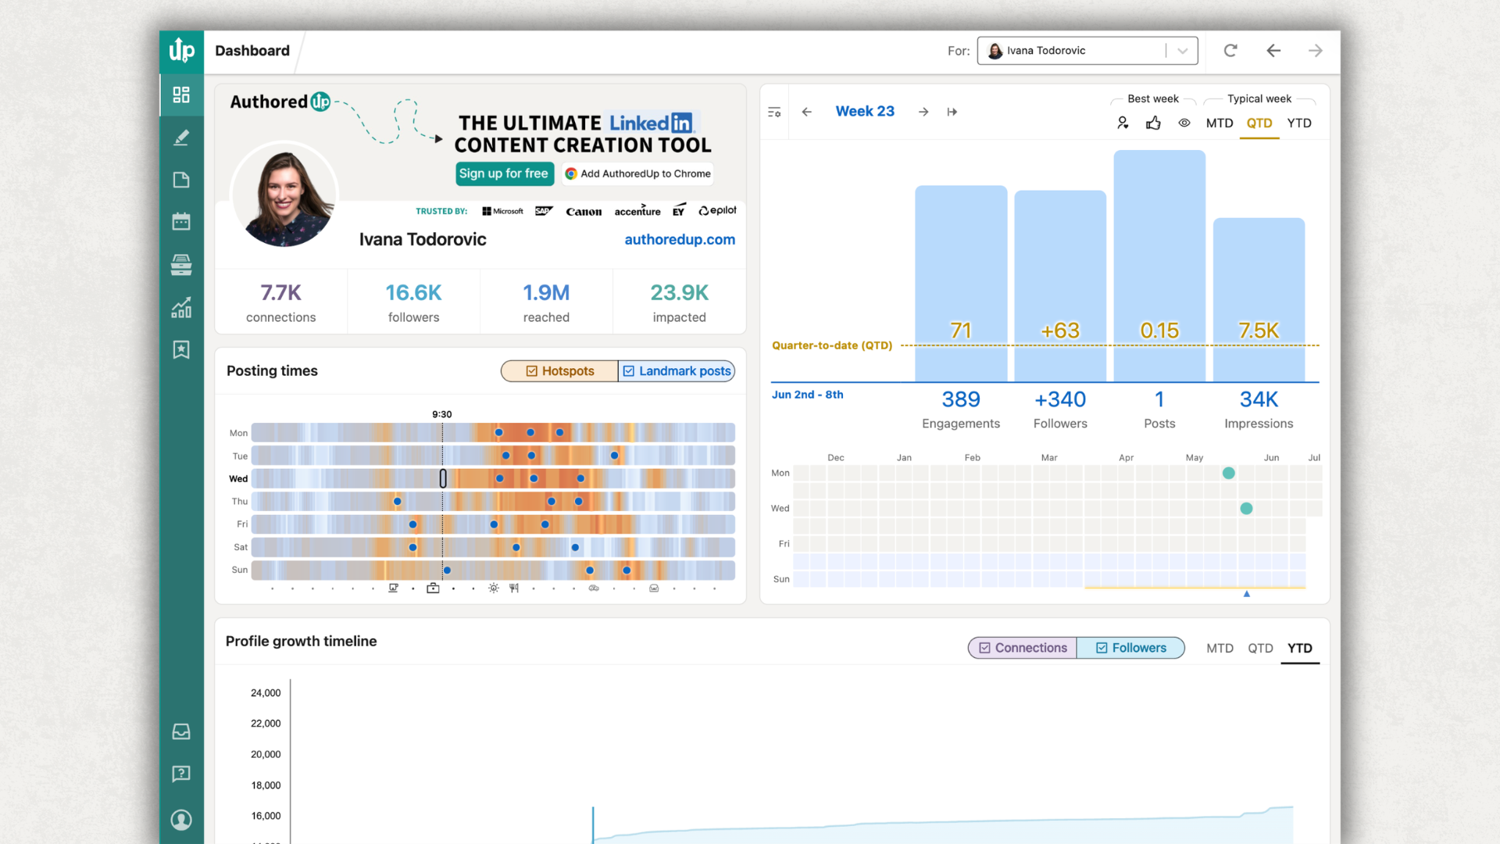The image size is (1500, 844).
Task: Go forward using the header right arrow
Action: click(x=1316, y=51)
